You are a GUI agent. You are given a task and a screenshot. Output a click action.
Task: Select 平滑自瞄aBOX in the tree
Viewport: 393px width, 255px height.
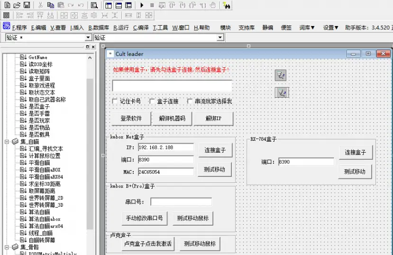[x=45, y=170]
